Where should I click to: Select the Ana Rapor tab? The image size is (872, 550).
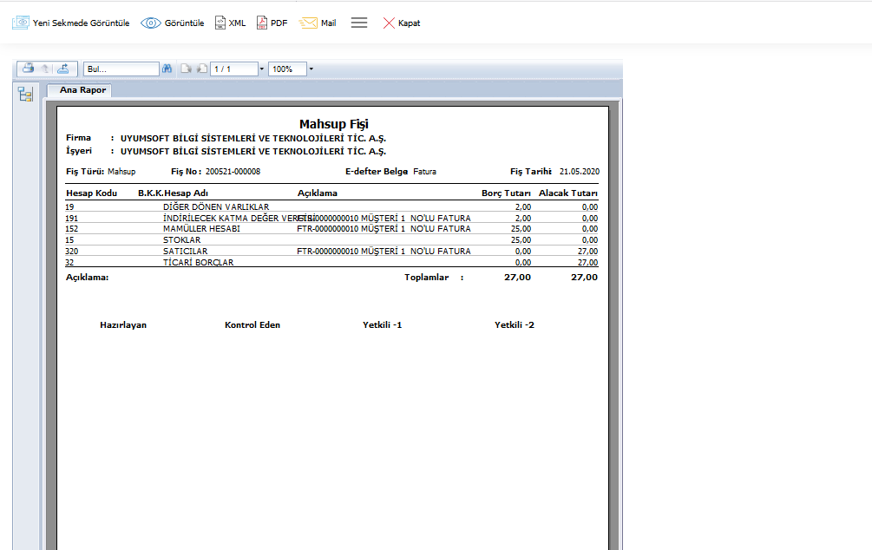[82, 90]
